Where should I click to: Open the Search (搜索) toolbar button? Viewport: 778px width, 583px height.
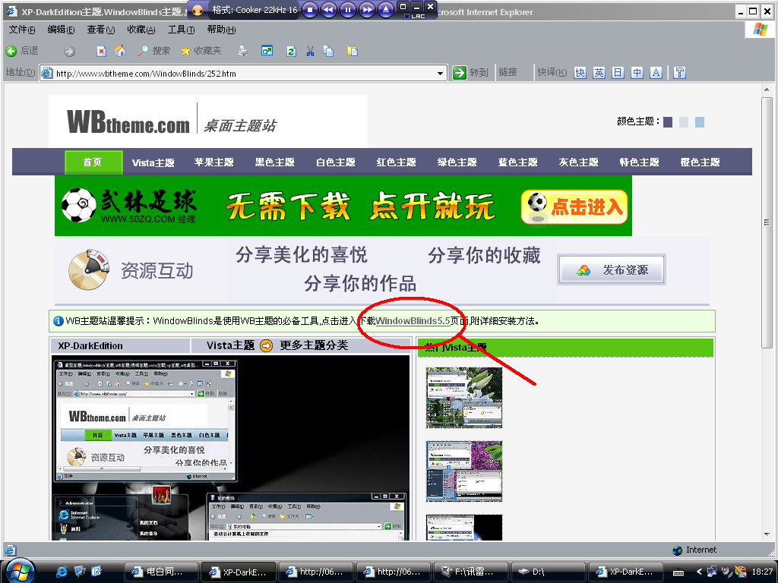point(153,51)
